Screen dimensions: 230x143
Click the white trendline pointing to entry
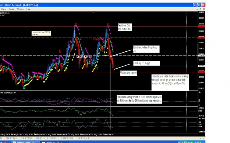pos(121,53)
